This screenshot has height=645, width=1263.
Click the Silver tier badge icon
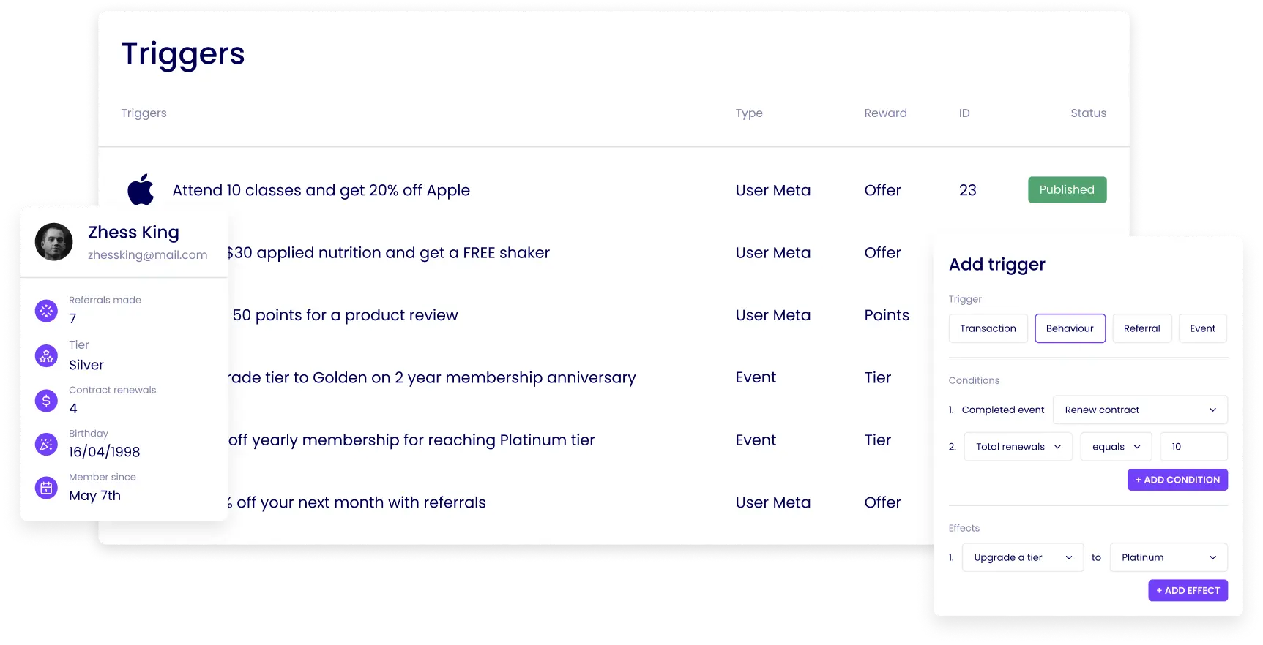tap(46, 356)
